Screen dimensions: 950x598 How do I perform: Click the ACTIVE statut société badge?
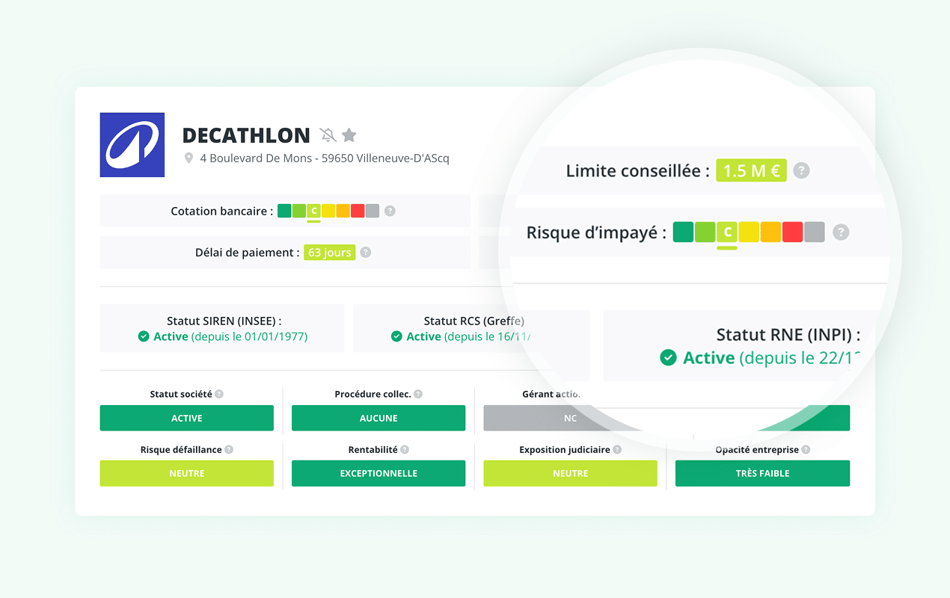(x=186, y=418)
